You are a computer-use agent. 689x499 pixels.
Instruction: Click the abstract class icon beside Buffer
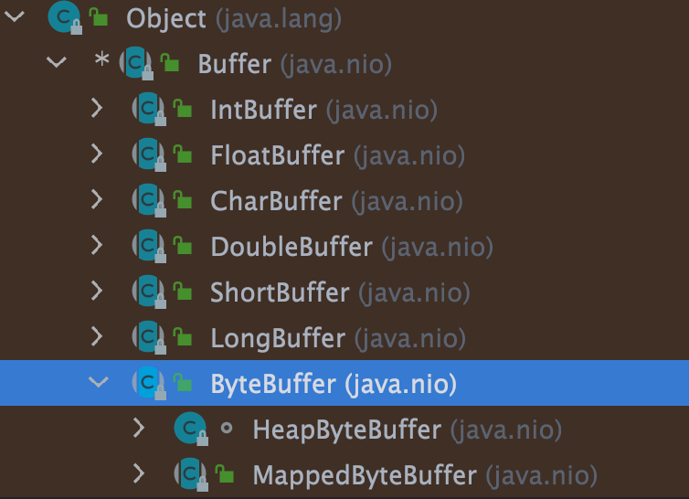pos(135,64)
